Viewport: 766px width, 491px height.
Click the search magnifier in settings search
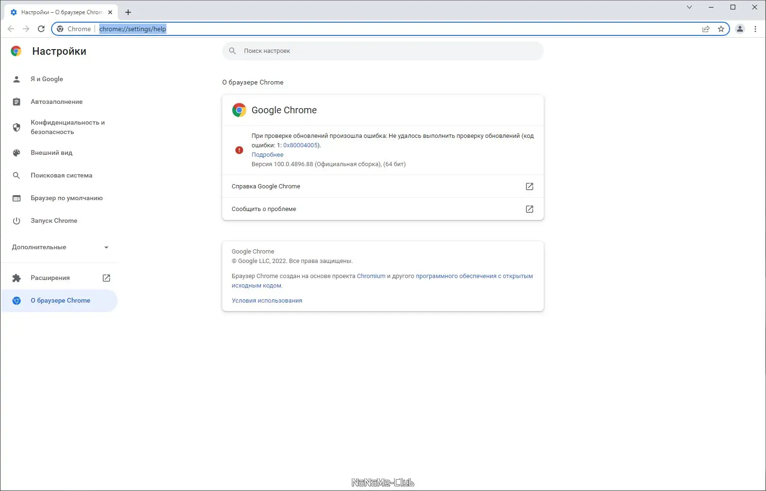[232, 51]
